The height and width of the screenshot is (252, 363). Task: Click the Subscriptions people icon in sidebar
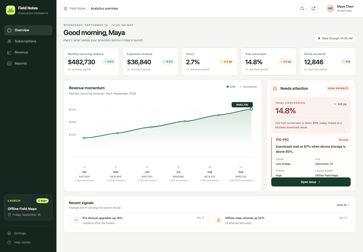point(9,41)
